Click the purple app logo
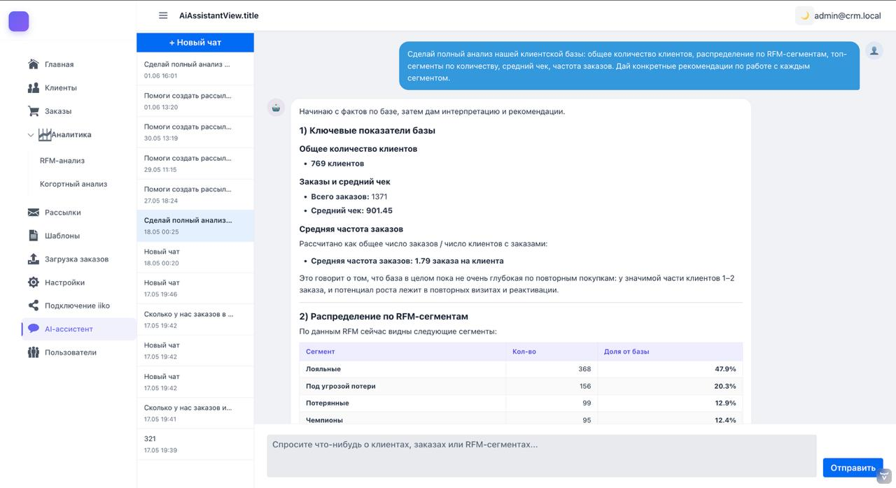This screenshot has height=488, width=896. (19, 22)
